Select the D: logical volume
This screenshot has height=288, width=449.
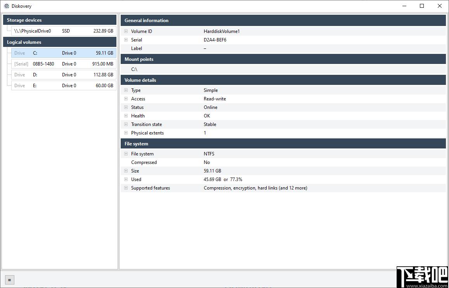pos(64,75)
